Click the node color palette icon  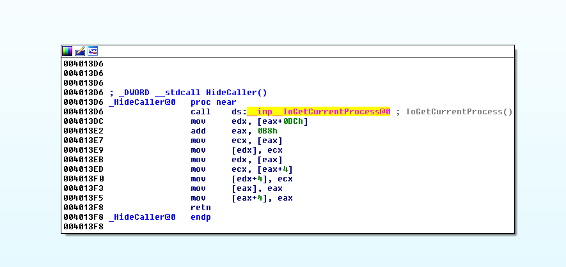click(x=67, y=51)
